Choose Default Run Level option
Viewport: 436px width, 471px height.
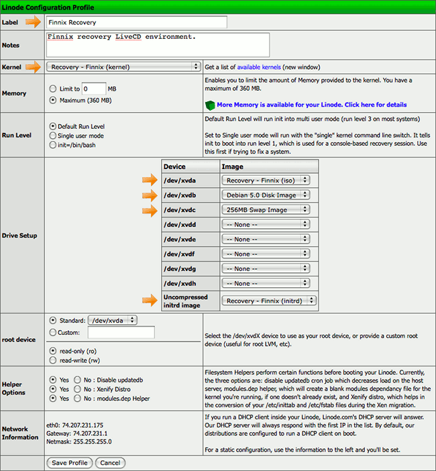53,126
